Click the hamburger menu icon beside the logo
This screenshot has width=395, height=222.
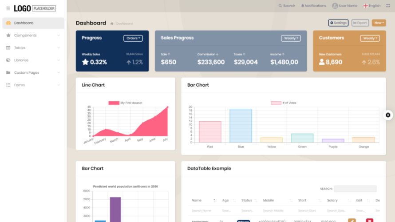point(8,8)
